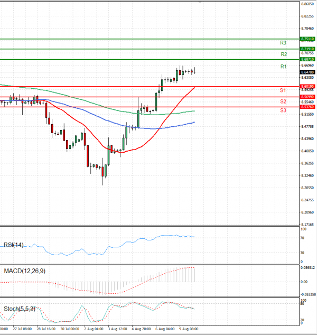Click the 4 Aug 20:00 time axis label
317x335 pixels.
[x=141, y=329]
